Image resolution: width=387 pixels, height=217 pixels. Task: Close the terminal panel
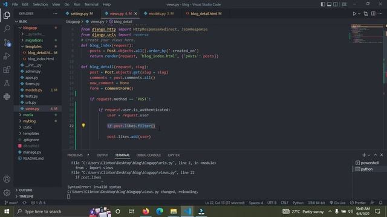382,155
